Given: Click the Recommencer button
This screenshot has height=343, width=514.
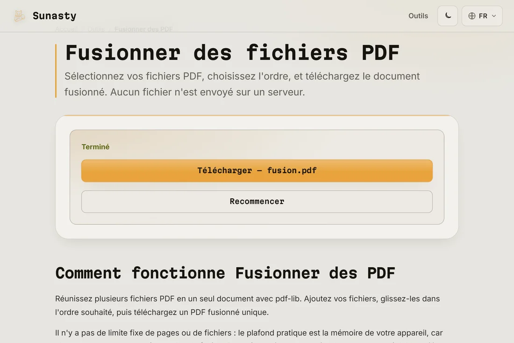Looking at the screenshot, I should click(257, 202).
